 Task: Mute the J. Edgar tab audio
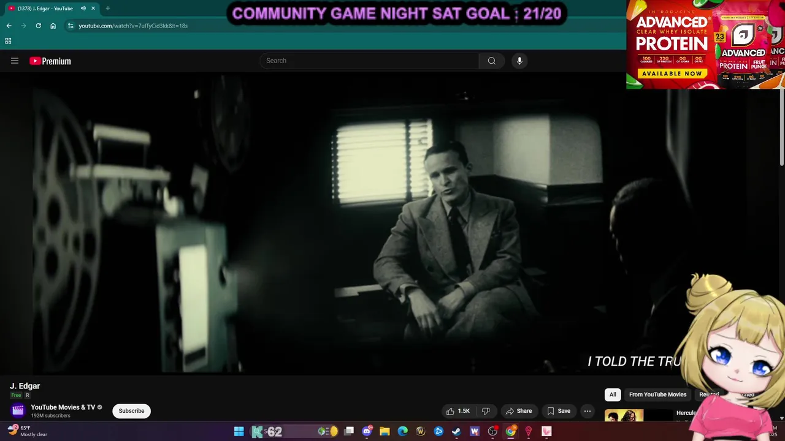tap(83, 9)
